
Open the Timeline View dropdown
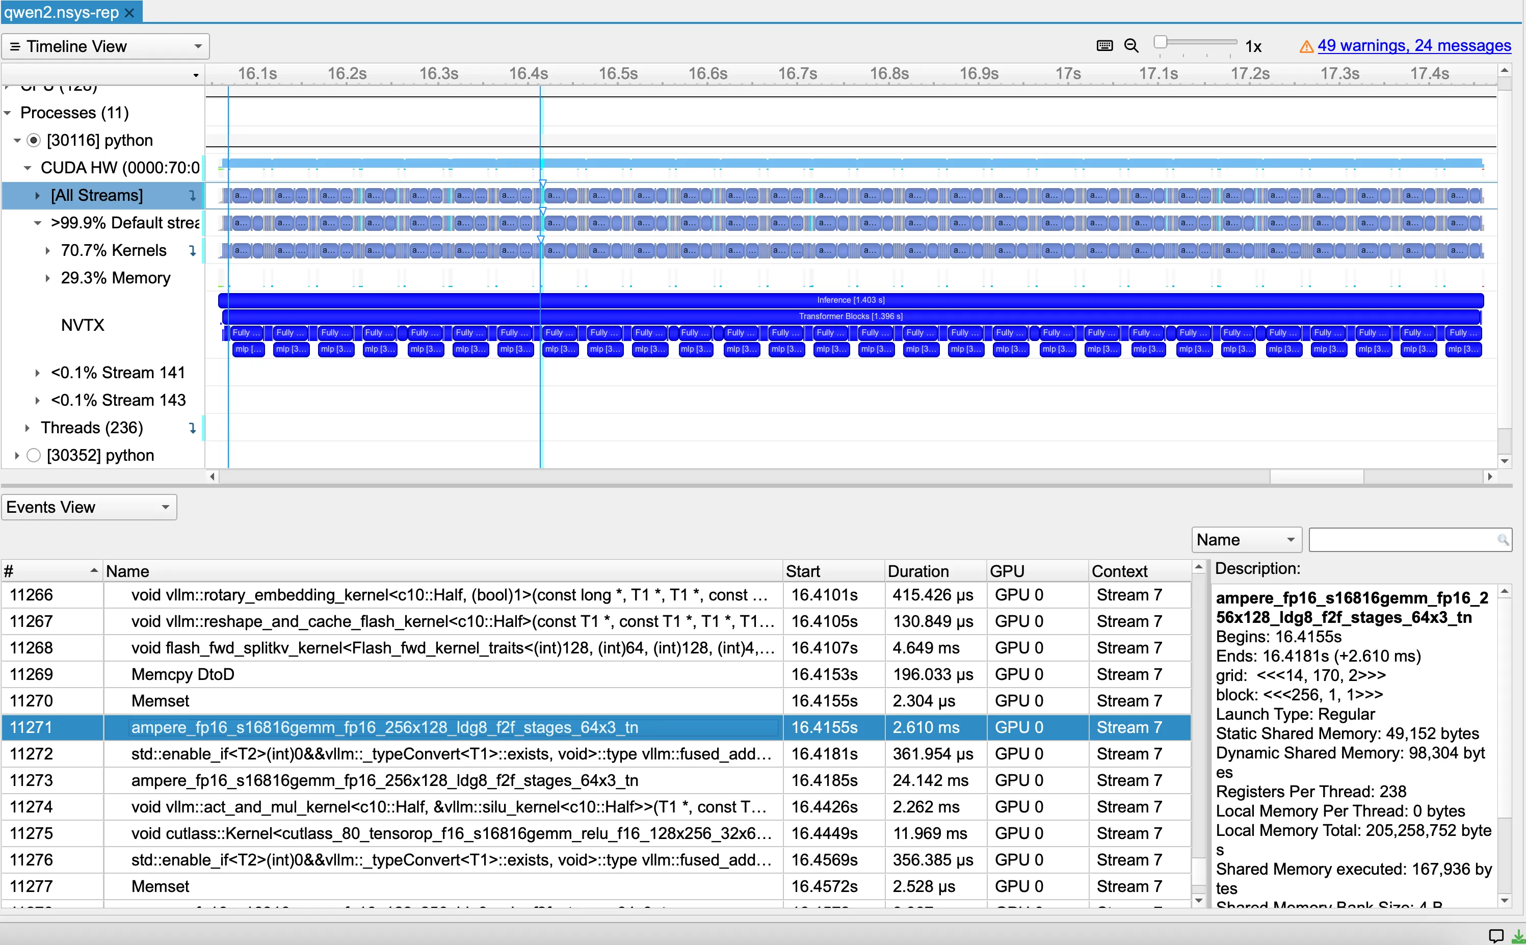coord(105,47)
